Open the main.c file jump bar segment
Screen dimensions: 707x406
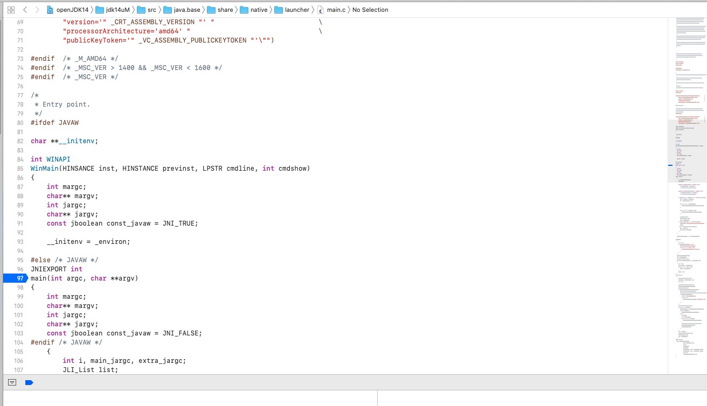[x=331, y=10]
